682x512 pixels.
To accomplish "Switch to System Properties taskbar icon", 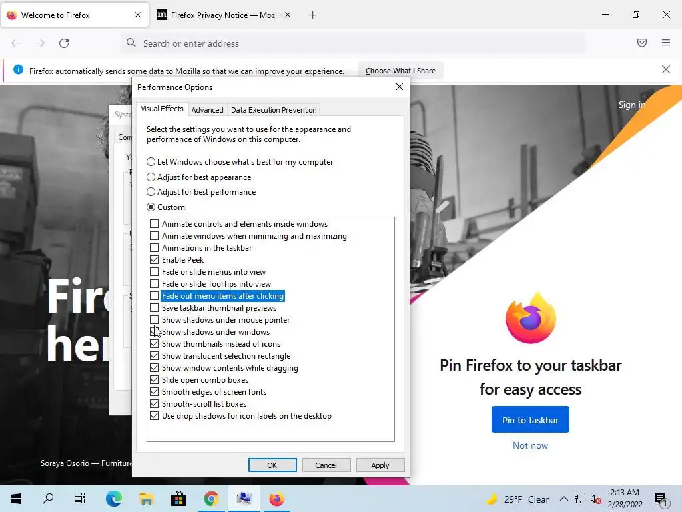I will point(244,499).
